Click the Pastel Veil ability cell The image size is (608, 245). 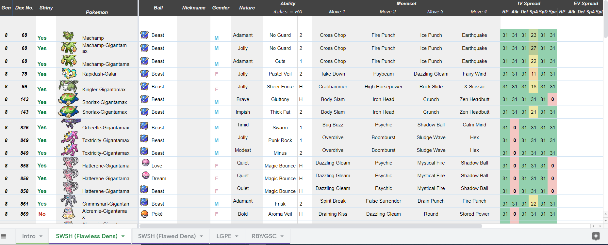pyautogui.click(x=280, y=74)
